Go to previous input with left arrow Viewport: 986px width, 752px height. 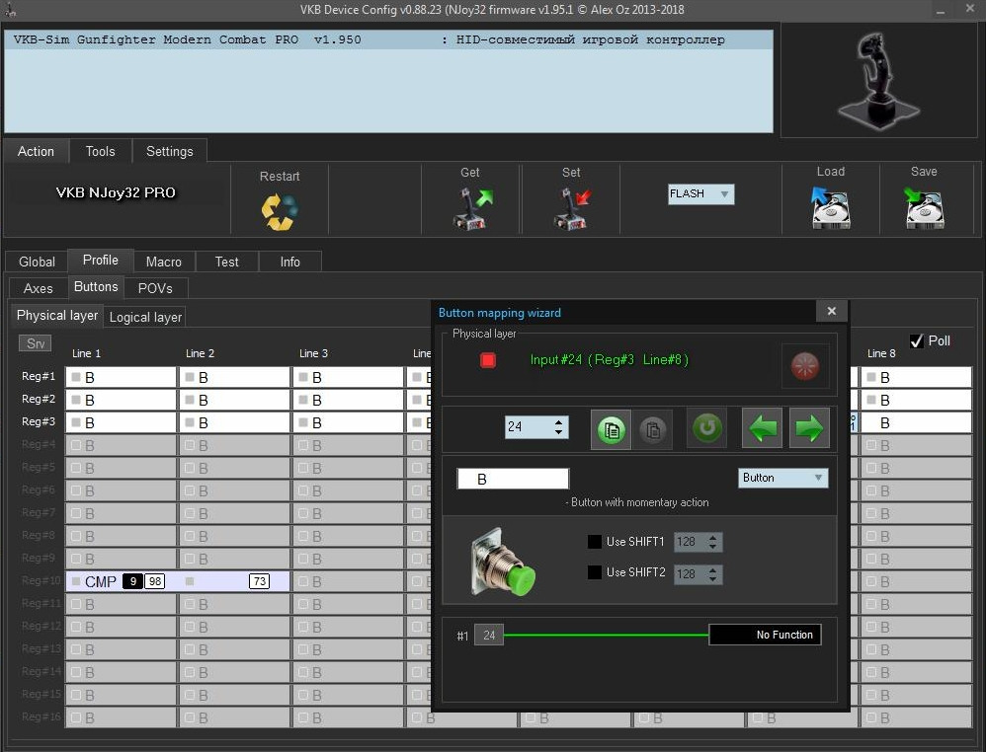coord(762,428)
